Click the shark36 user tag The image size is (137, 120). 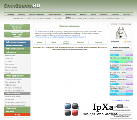point(114,91)
